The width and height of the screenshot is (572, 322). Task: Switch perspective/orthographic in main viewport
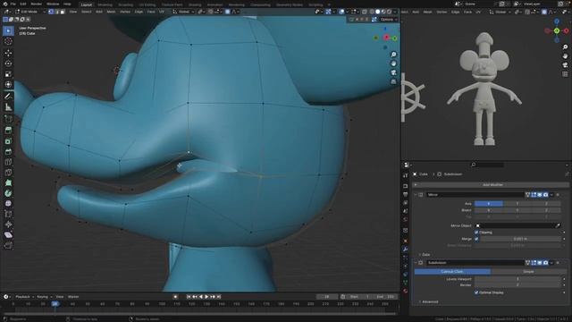tap(393, 81)
